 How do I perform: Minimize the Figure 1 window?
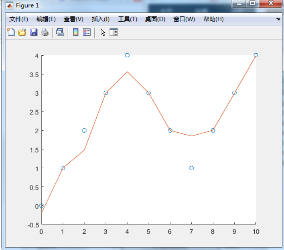pyautogui.click(x=239, y=4)
